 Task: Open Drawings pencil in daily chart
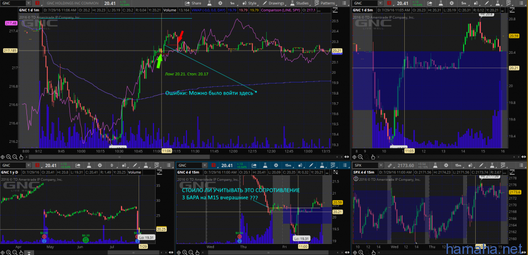coord(135,165)
